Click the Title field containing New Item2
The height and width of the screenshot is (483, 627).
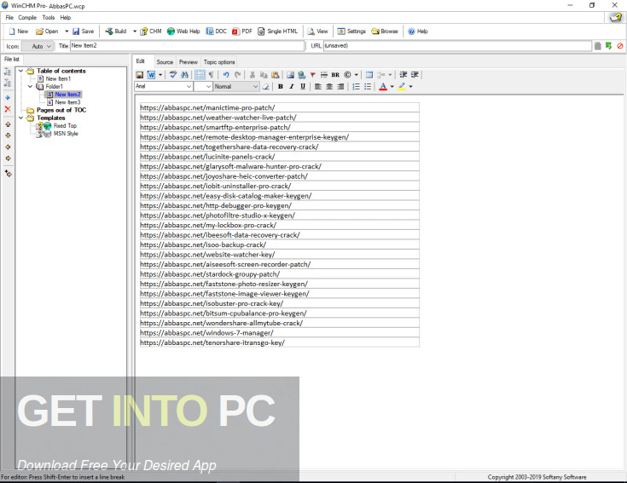click(187, 45)
